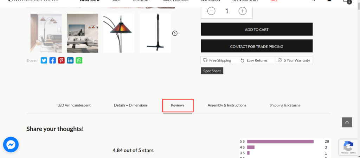Viewport: 360px width, 158px height.
Task: Filter reviews by the 5-star bar
Action: click(x=280, y=141)
